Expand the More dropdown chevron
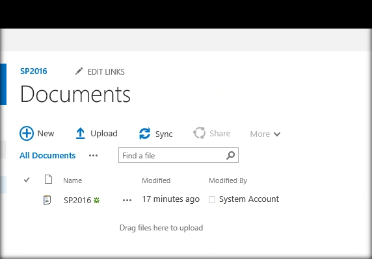Screen dimensions: 372x259 (x=277, y=134)
